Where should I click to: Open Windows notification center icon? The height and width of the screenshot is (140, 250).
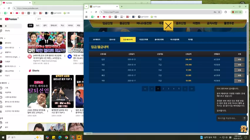[246, 137]
